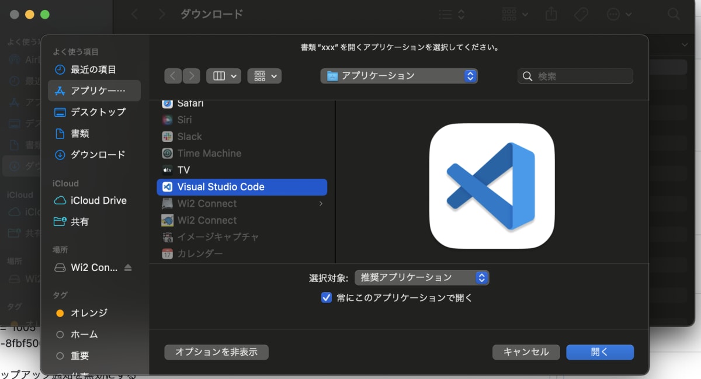Open Finder window more actions menu

click(x=619, y=14)
